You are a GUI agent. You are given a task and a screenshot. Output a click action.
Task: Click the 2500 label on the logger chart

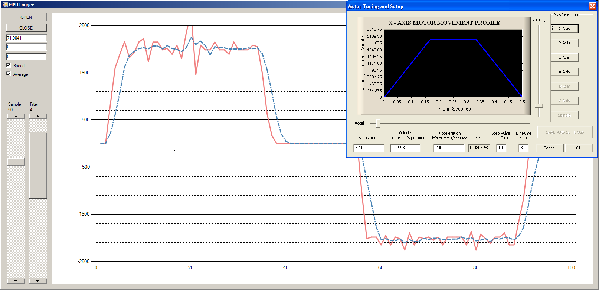pos(84,25)
